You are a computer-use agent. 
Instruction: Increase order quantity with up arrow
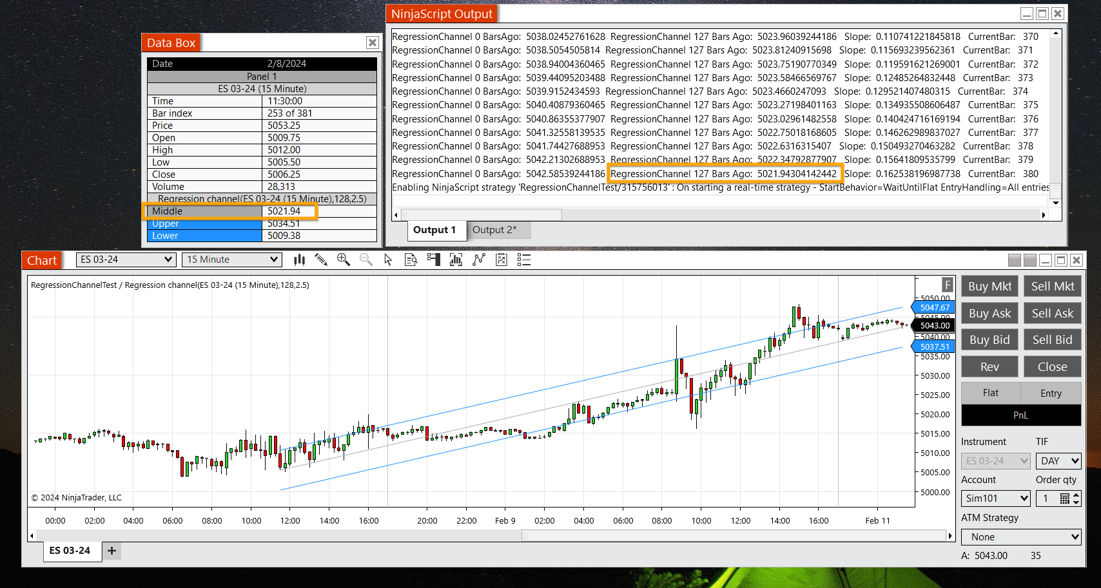point(1076,495)
